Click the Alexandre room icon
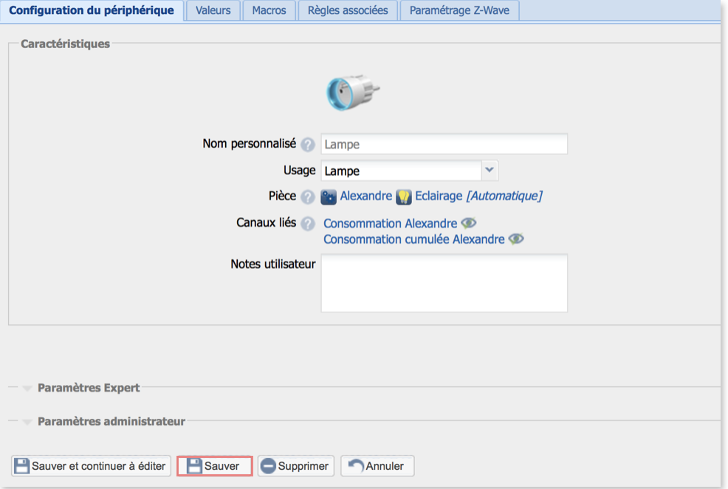 click(329, 197)
